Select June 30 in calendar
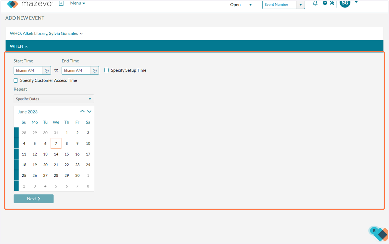The height and width of the screenshot is (244, 389). point(77,176)
